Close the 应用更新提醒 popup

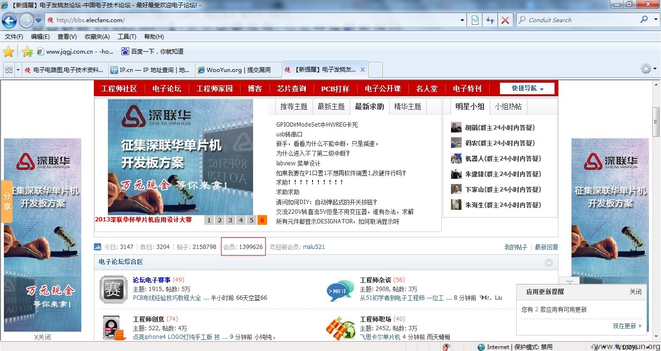coord(635,292)
